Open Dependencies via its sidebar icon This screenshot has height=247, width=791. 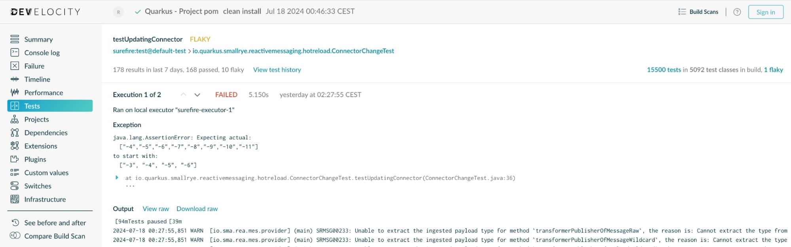(15, 133)
